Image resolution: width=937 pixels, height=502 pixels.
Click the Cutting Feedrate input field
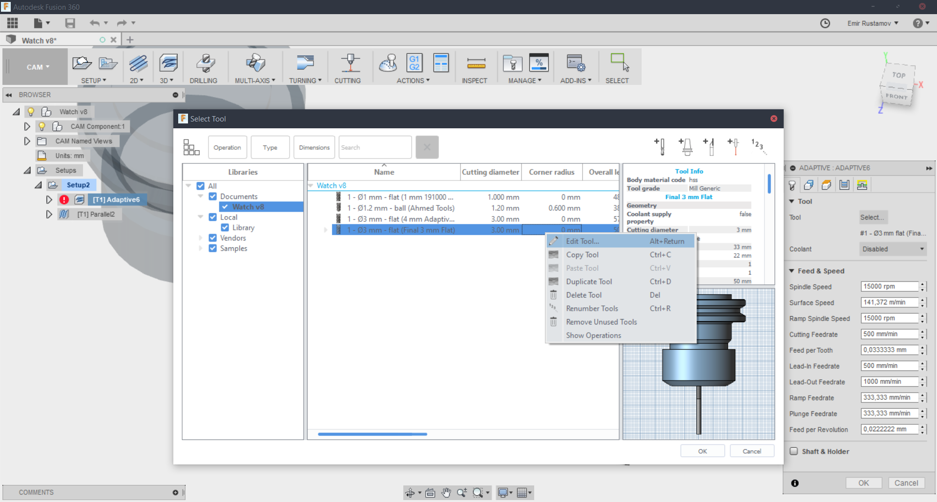pyautogui.click(x=890, y=334)
